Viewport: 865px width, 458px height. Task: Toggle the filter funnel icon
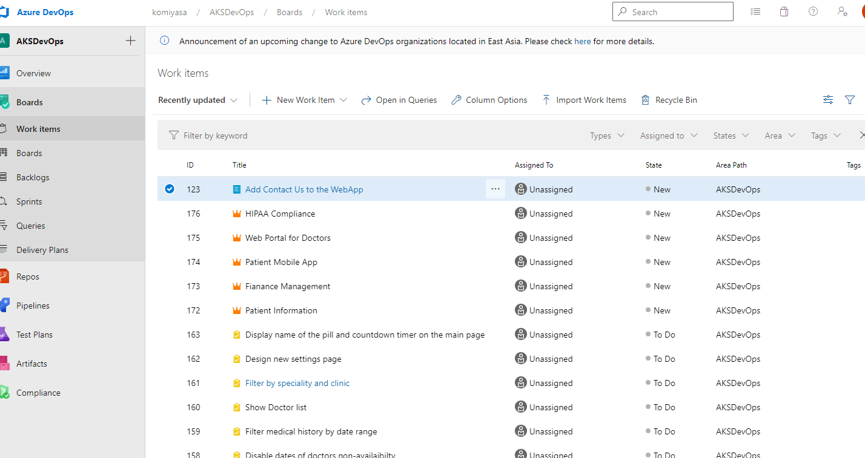coord(850,100)
